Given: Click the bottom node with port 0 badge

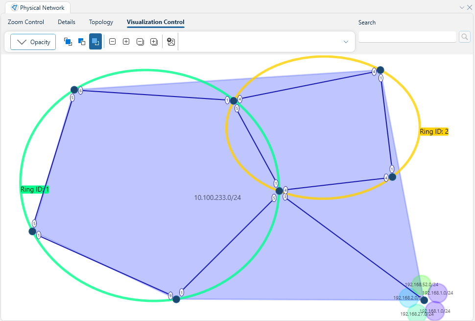Looking at the screenshot, I should (176, 299).
